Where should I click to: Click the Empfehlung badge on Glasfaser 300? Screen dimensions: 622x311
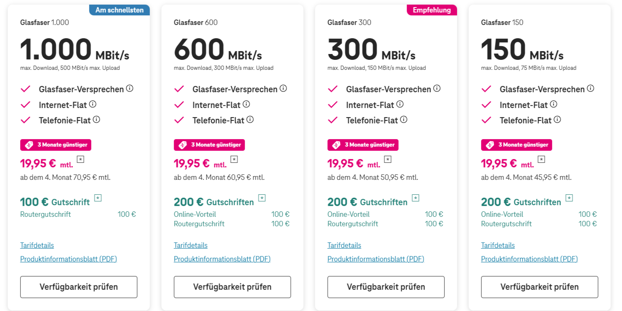(431, 10)
